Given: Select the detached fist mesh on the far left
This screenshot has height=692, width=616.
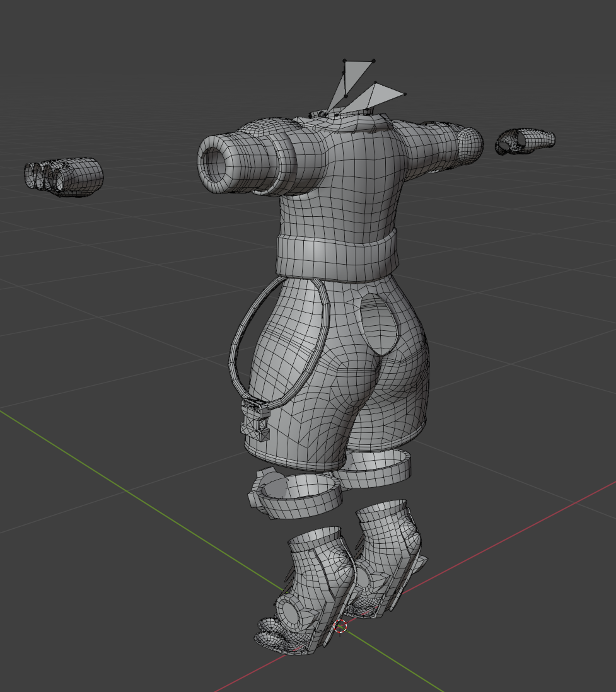Looking at the screenshot, I should tap(64, 176).
